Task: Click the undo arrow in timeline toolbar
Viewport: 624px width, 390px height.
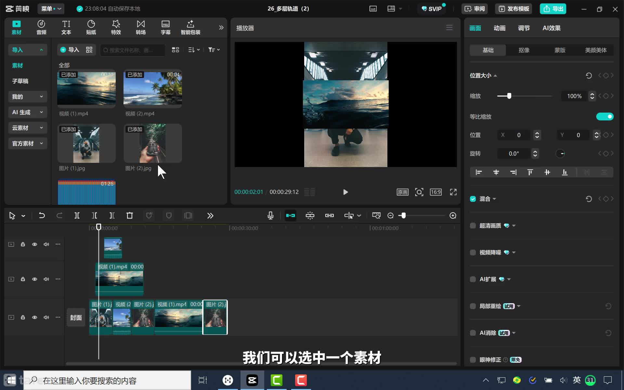Action: 42,215
